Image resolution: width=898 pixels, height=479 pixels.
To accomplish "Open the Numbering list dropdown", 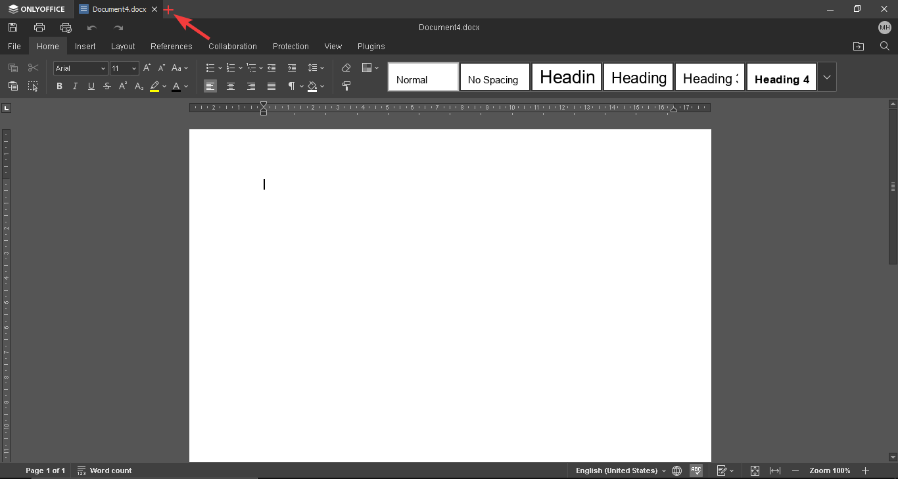I will point(241,68).
